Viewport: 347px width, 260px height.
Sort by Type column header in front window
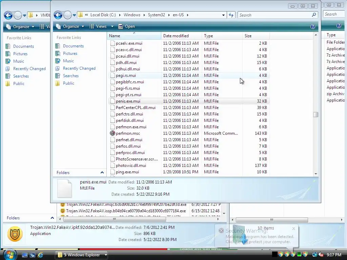pyautogui.click(x=222, y=36)
